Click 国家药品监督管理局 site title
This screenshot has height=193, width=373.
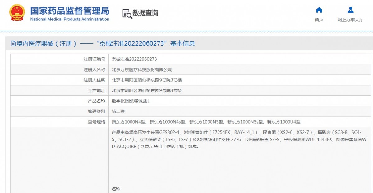coord(70,11)
